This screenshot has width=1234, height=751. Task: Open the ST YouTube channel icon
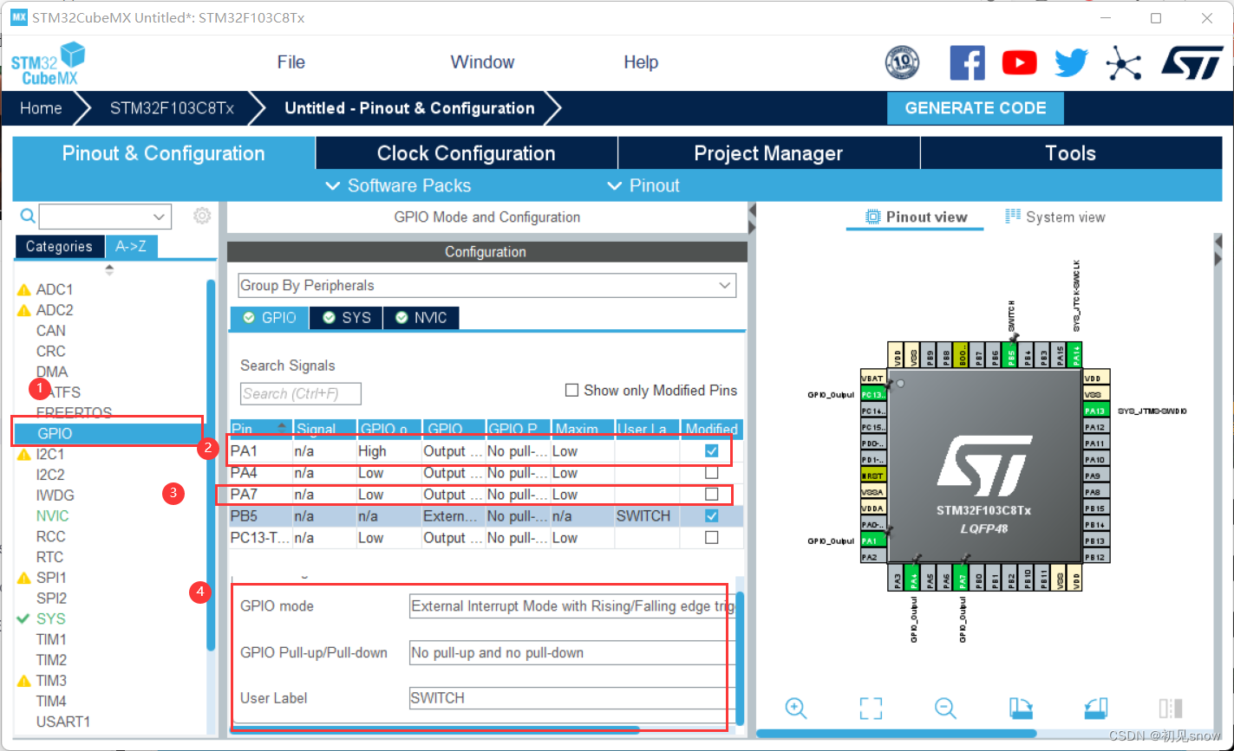click(1019, 62)
